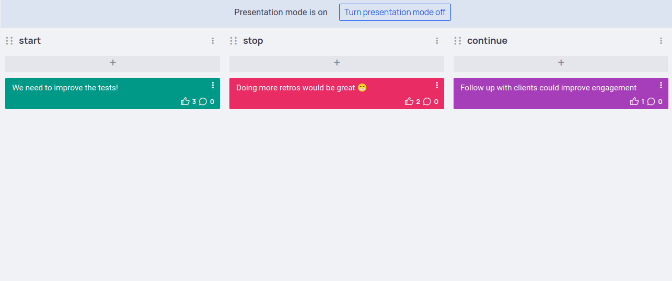
Task: Add a new card to continue column
Action: tap(561, 63)
